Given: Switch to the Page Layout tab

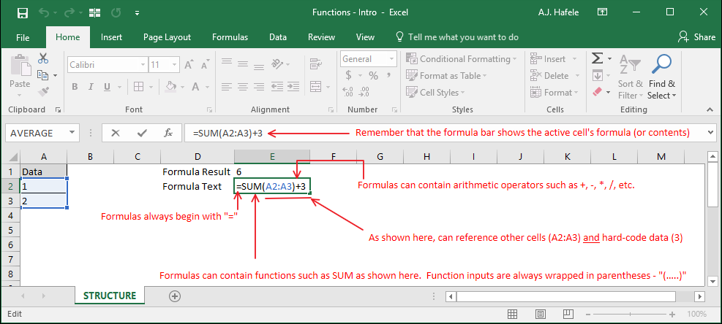Looking at the screenshot, I should coord(167,37).
